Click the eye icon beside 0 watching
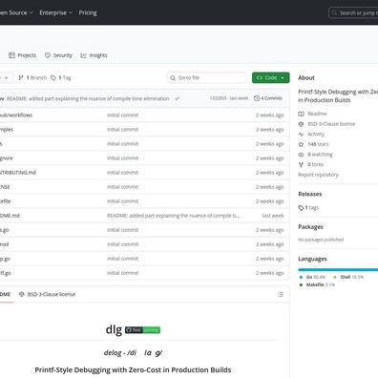Screen dimensions: 378x378 (x=301, y=155)
